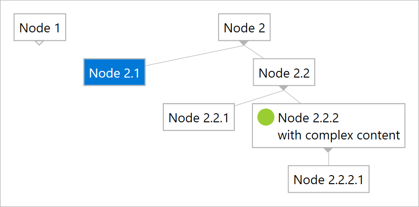Screen dimensions: 419x207
Task: Collapse children of Node 2.2.2 triangle
Action: tap(328, 150)
